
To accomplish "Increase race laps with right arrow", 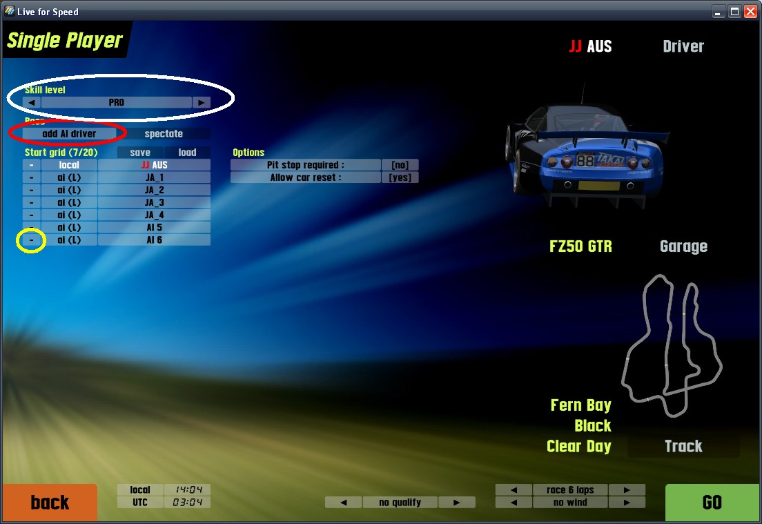I will [x=627, y=490].
